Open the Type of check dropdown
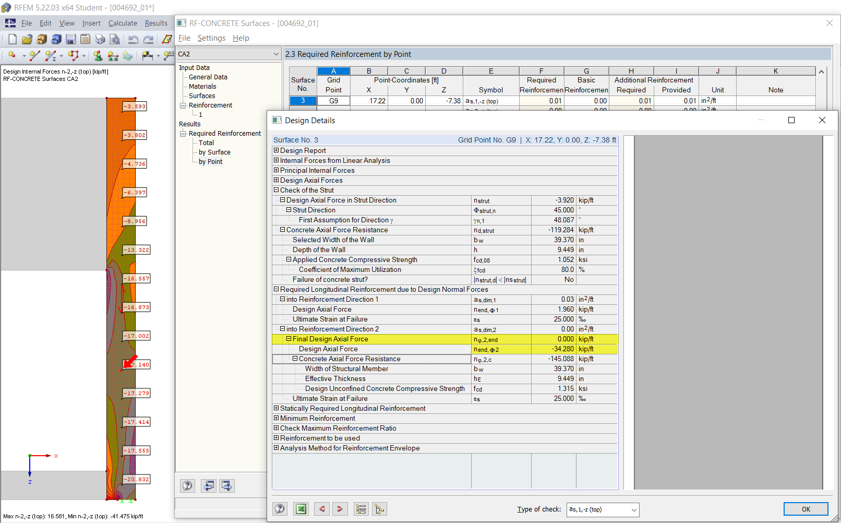 [x=634, y=510]
